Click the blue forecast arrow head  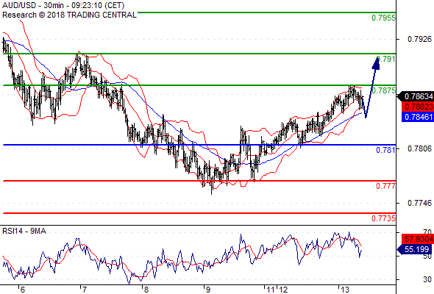pyautogui.click(x=376, y=62)
